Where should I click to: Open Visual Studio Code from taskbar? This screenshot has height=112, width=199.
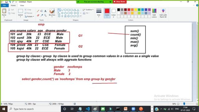[x=88, y=109]
